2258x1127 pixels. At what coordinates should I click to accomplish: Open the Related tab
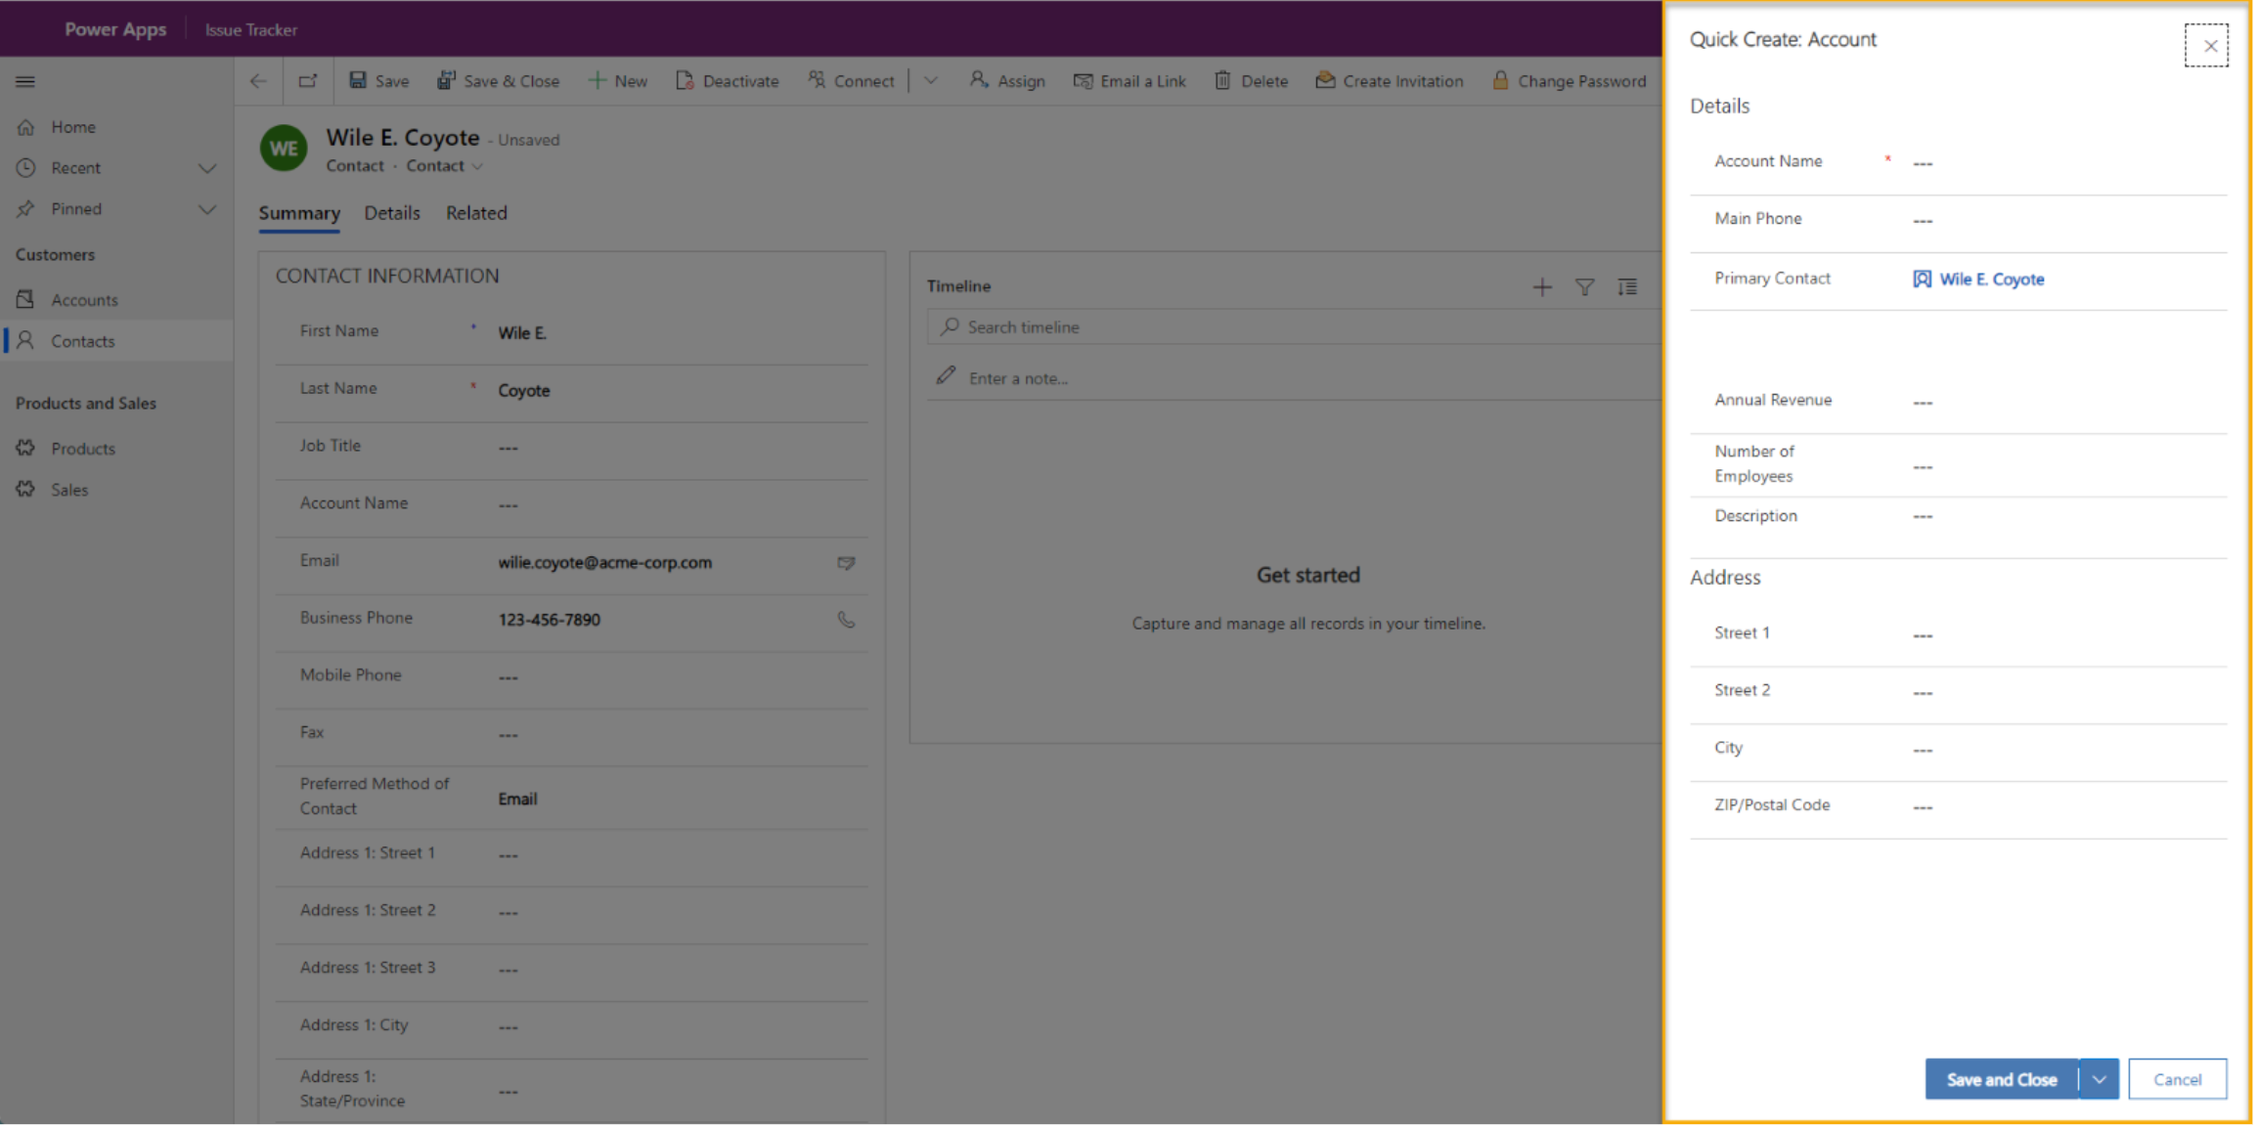coord(476,212)
